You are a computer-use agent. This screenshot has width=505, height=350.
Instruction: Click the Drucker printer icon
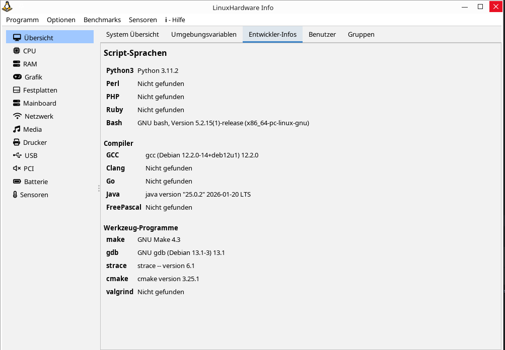[x=17, y=142]
